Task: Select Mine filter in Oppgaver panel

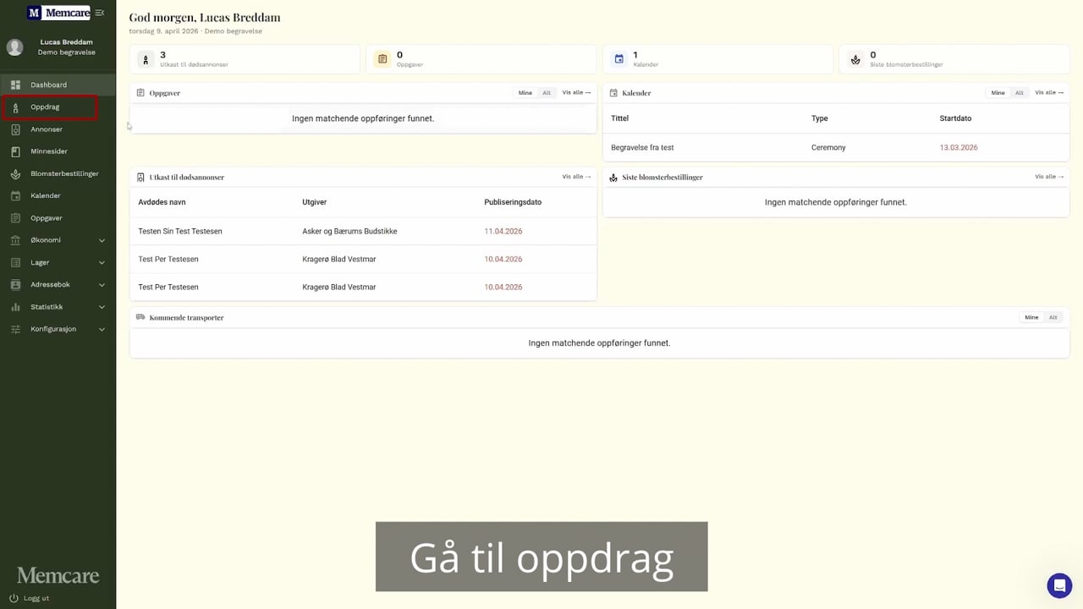Action: 525,93
